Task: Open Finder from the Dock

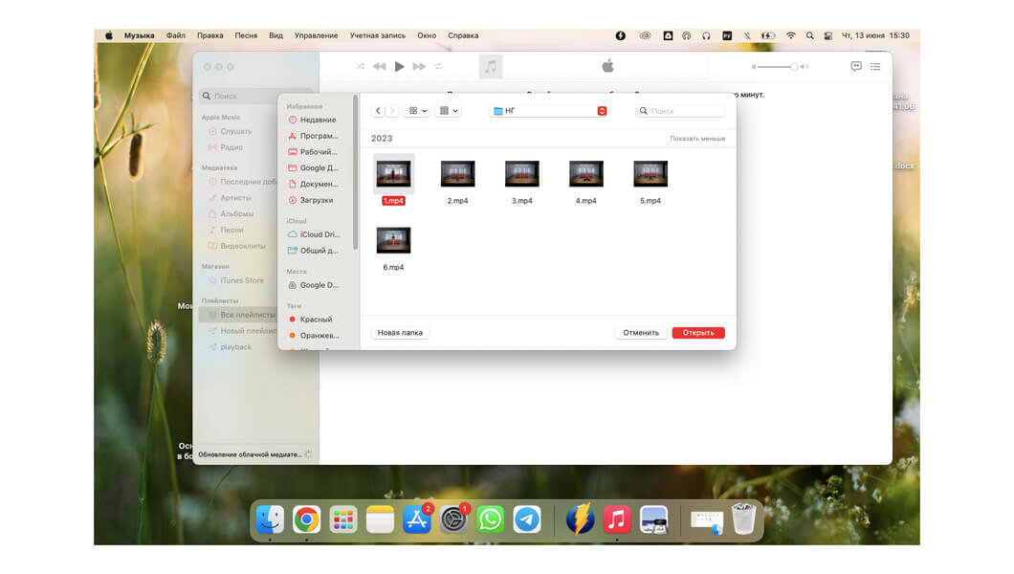Action: 270,519
